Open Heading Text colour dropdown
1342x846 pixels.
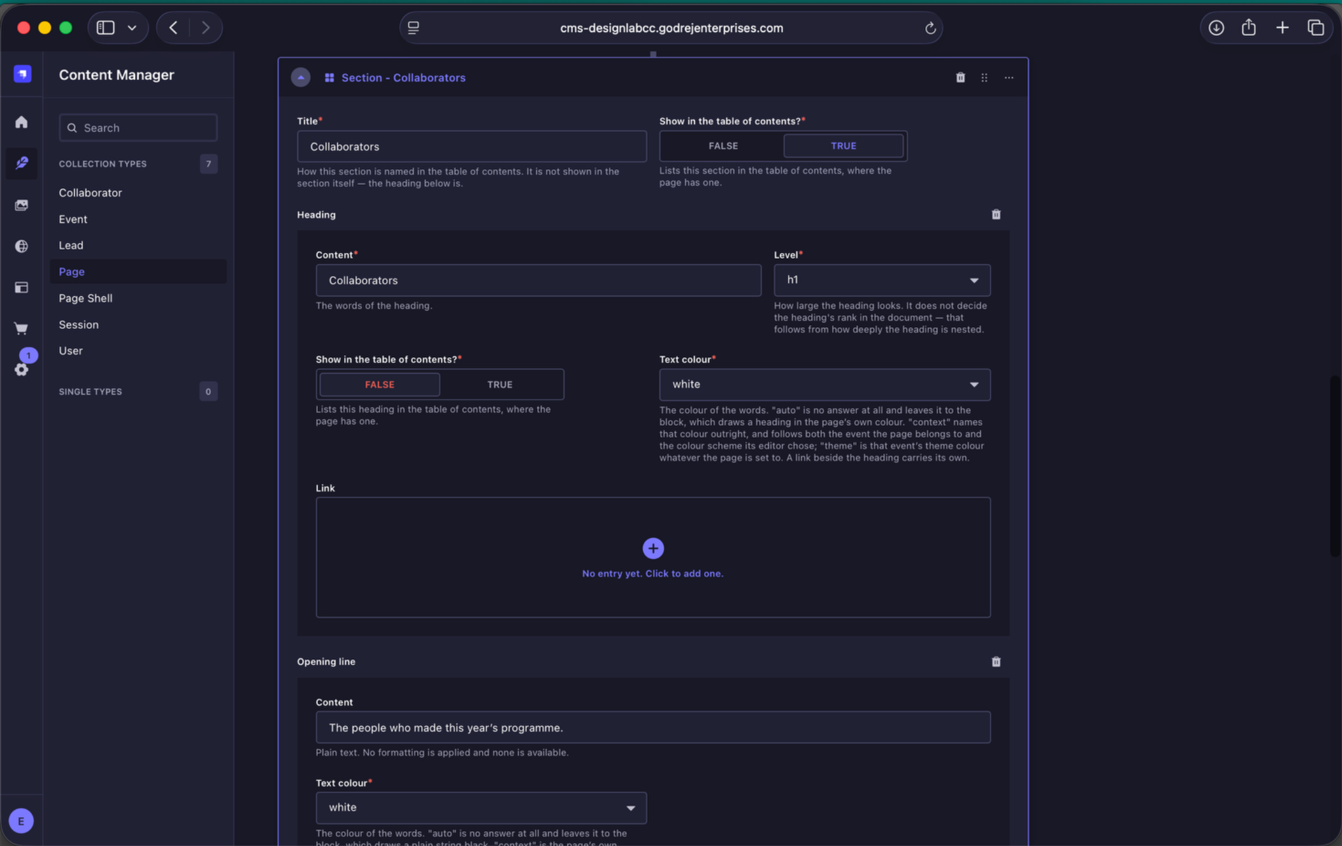pyautogui.click(x=825, y=384)
